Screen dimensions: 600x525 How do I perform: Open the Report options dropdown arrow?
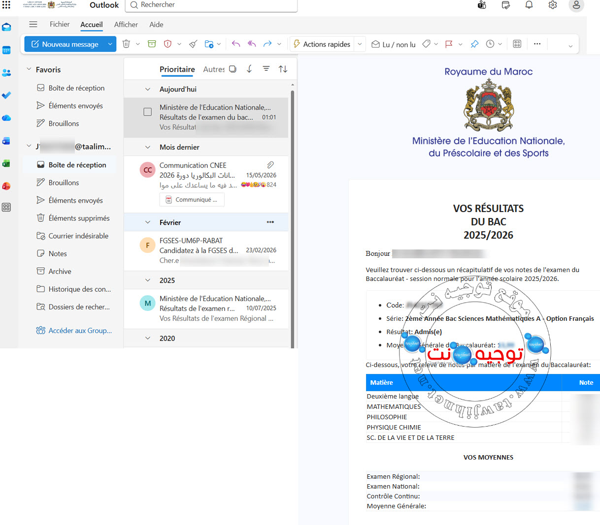pyautogui.click(x=179, y=44)
